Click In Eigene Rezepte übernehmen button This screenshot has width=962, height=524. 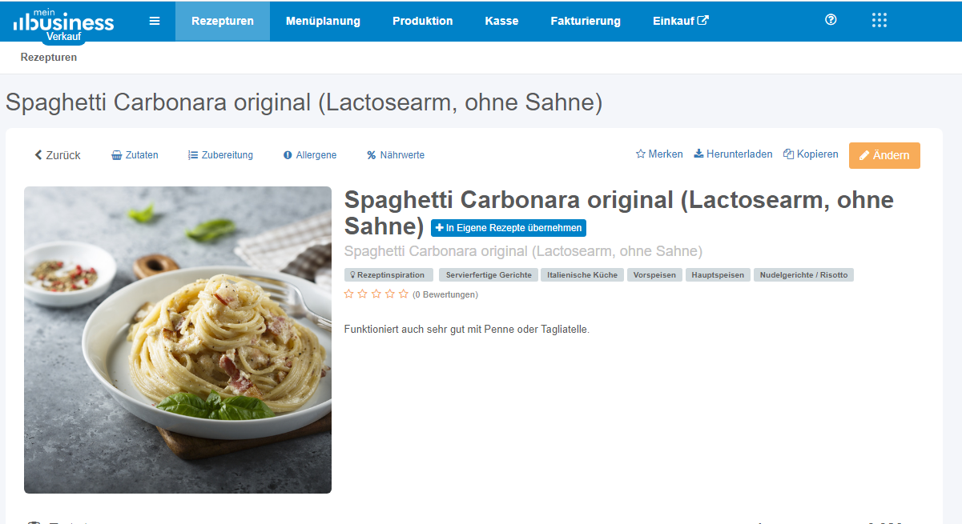(509, 228)
